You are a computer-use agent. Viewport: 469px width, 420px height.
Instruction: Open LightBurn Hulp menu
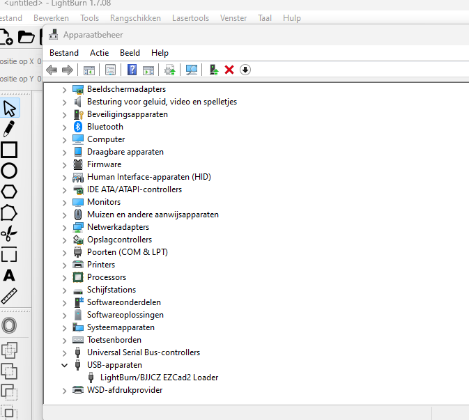coord(291,18)
